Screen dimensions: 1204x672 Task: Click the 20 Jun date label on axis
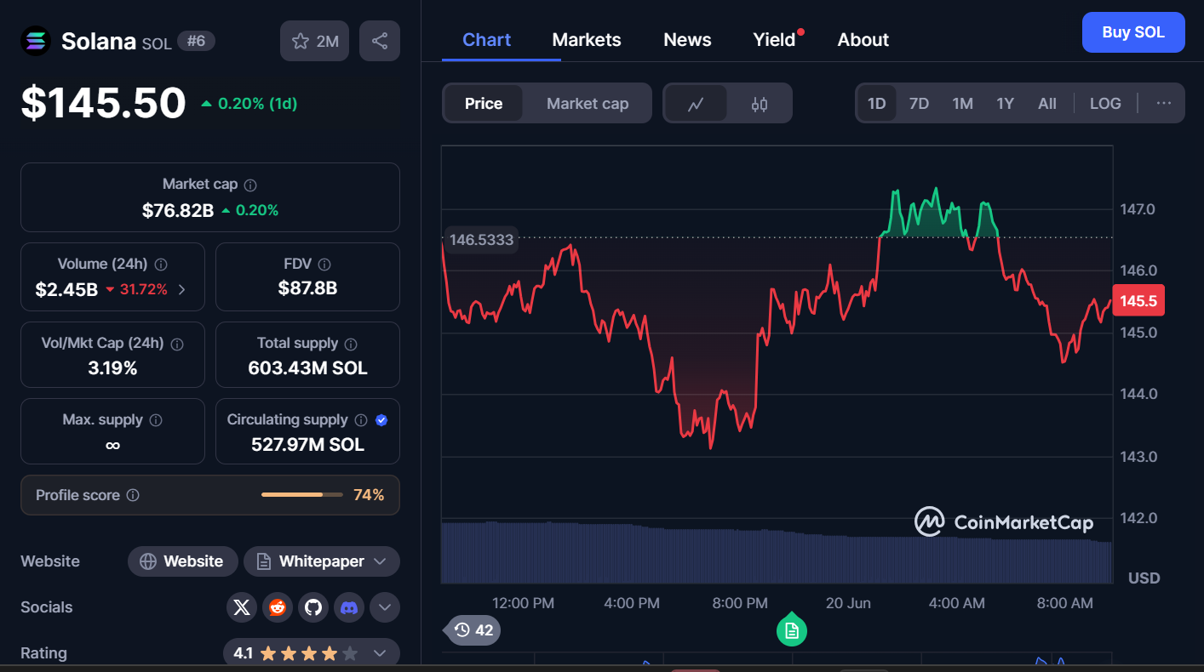point(848,603)
